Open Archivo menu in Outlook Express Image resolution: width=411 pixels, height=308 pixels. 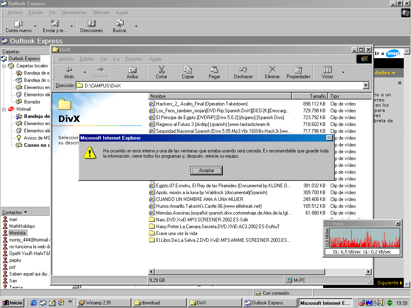(x=15, y=12)
